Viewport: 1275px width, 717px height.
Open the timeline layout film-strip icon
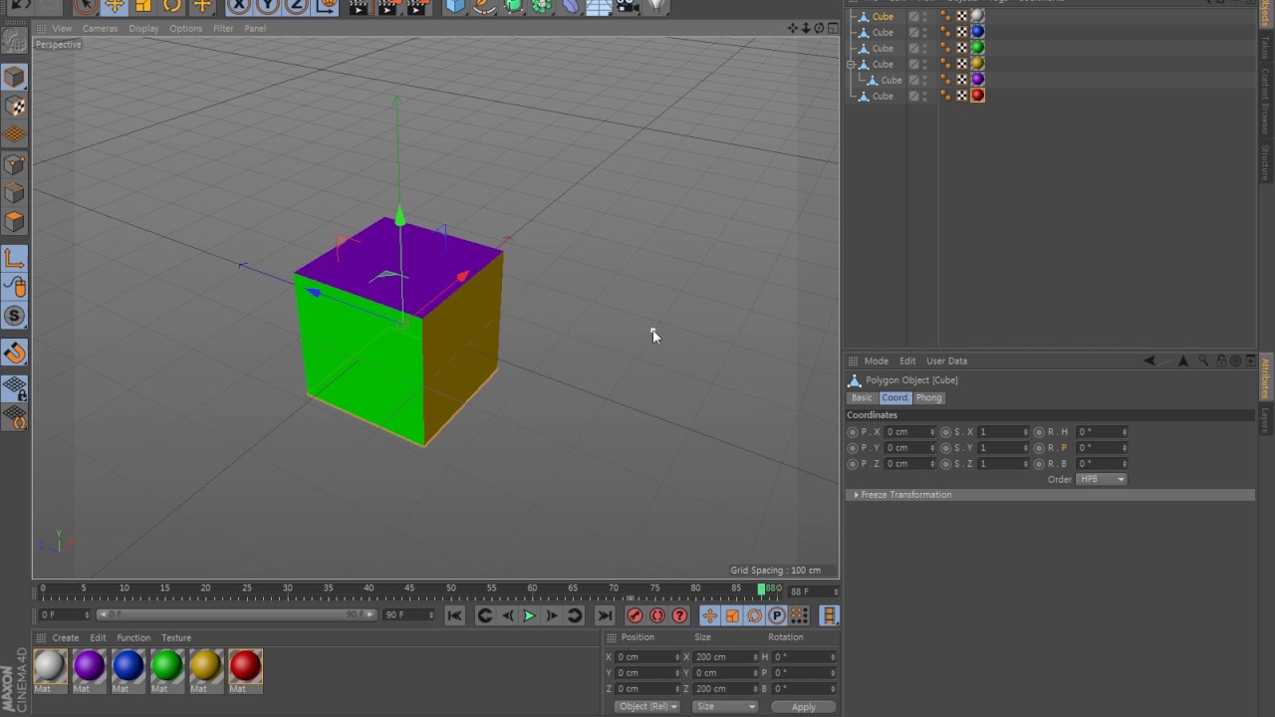coord(829,615)
